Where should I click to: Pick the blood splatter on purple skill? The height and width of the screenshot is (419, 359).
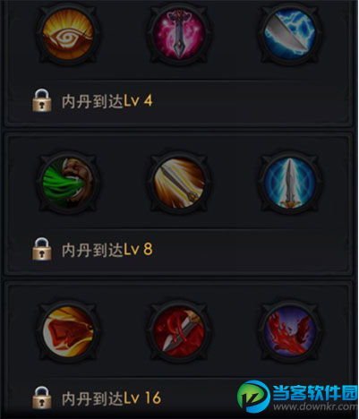tap(290, 331)
